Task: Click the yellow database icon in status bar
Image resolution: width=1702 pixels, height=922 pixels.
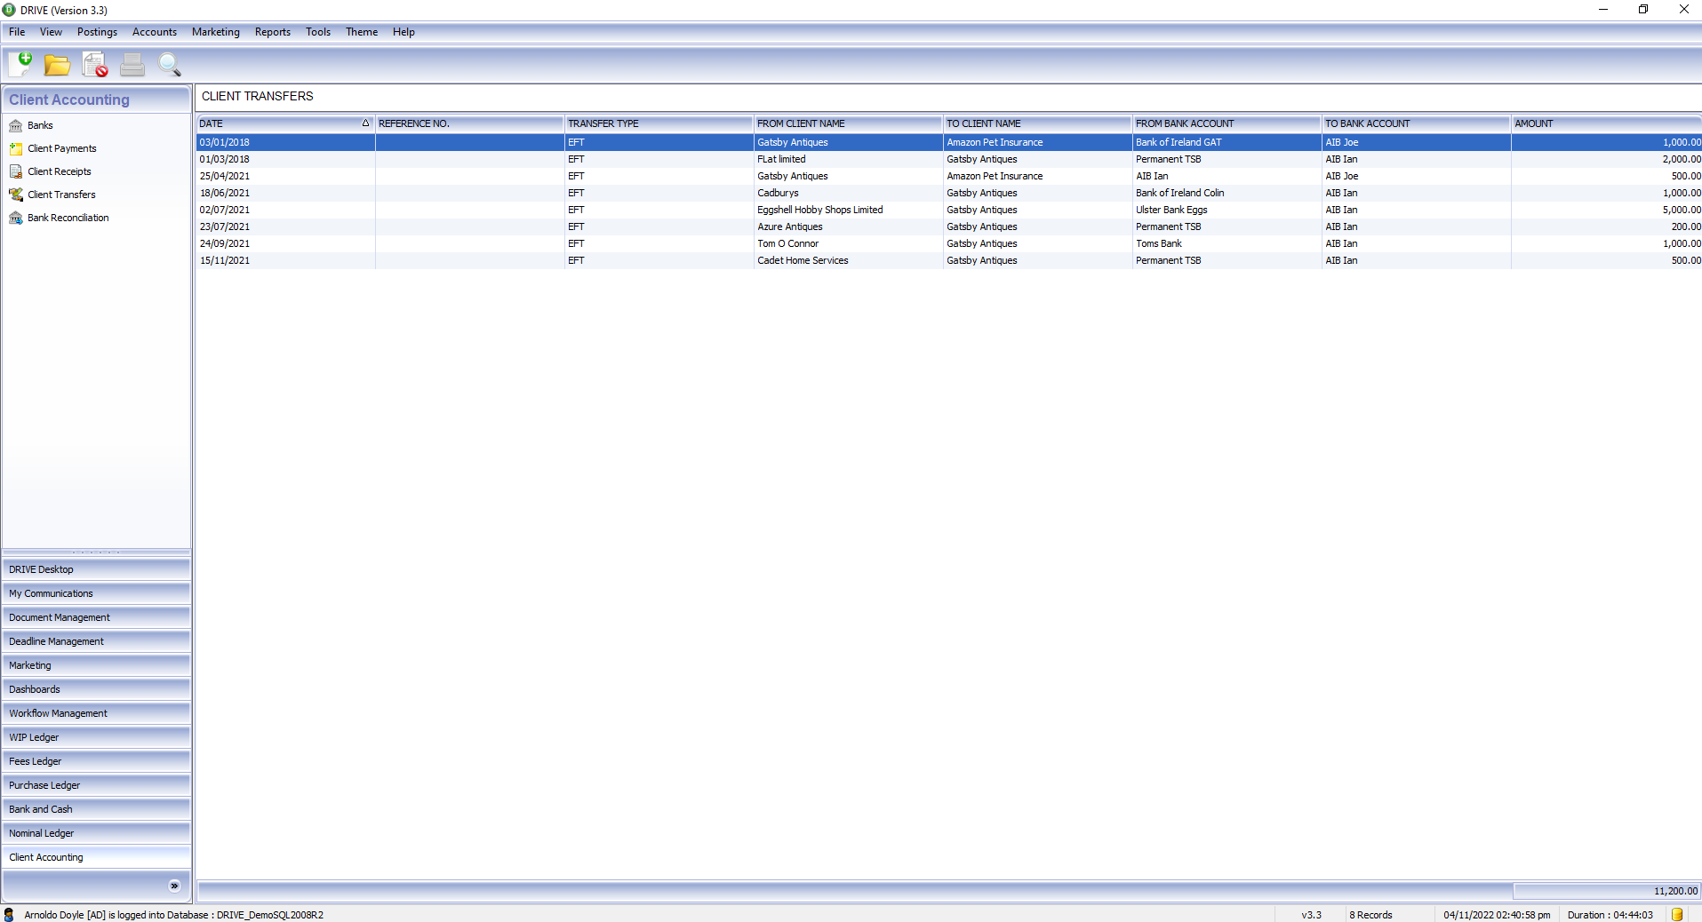Action: tap(1677, 914)
